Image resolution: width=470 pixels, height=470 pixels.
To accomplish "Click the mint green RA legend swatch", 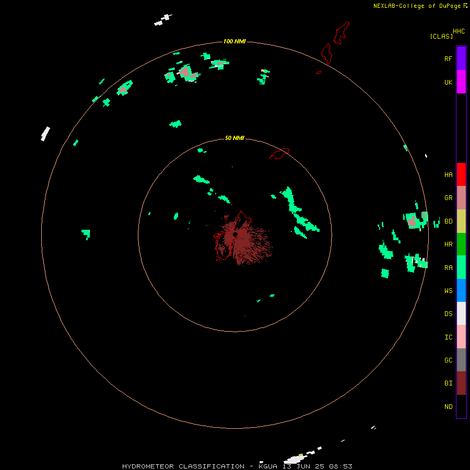I will tap(461, 267).
